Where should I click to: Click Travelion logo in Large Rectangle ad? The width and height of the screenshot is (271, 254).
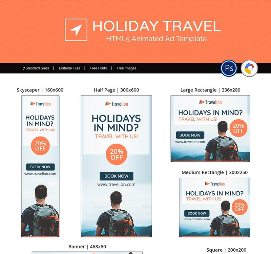[x=210, y=102]
